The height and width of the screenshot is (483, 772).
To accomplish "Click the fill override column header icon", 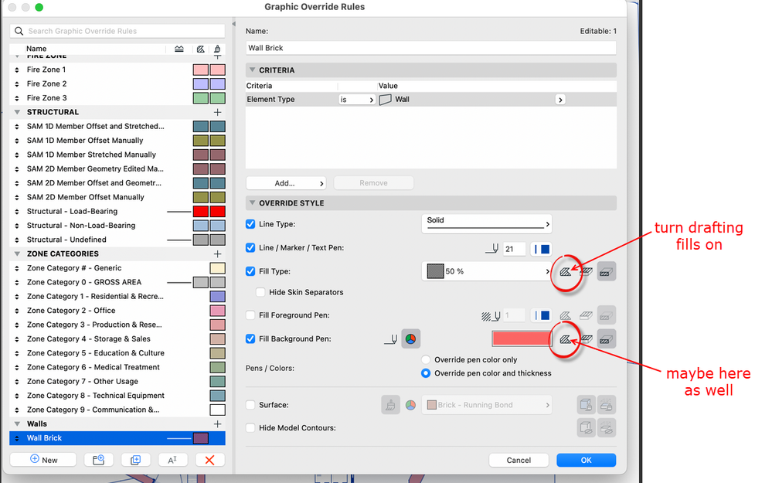I will pos(200,49).
